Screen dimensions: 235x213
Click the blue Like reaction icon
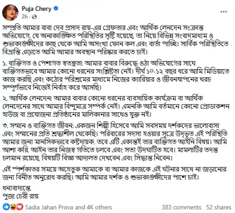coord(6,207)
